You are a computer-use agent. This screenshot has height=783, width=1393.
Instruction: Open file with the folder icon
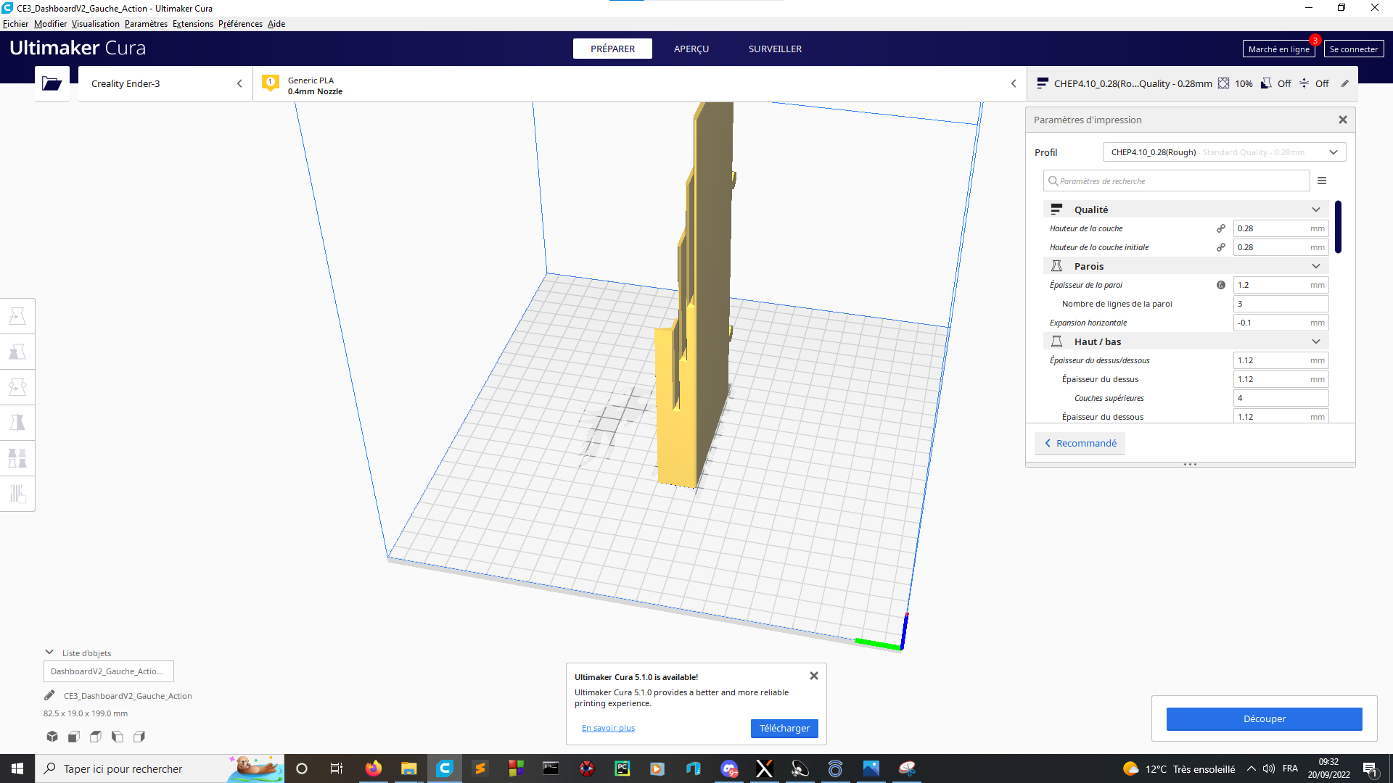click(52, 83)
